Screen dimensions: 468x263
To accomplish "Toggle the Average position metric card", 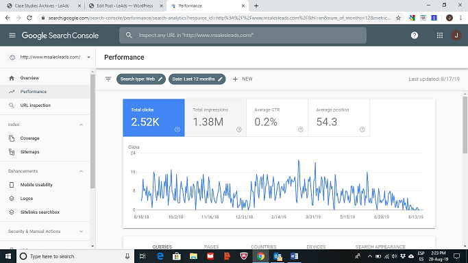I will [x=338, y=118].
